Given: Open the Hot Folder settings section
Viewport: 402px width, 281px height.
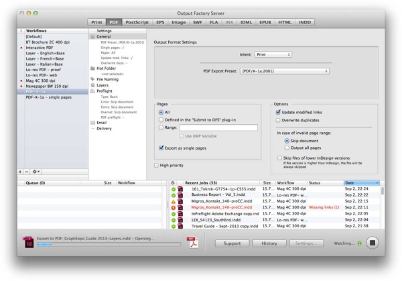Looking at the screenshot, I should point(107,68).
